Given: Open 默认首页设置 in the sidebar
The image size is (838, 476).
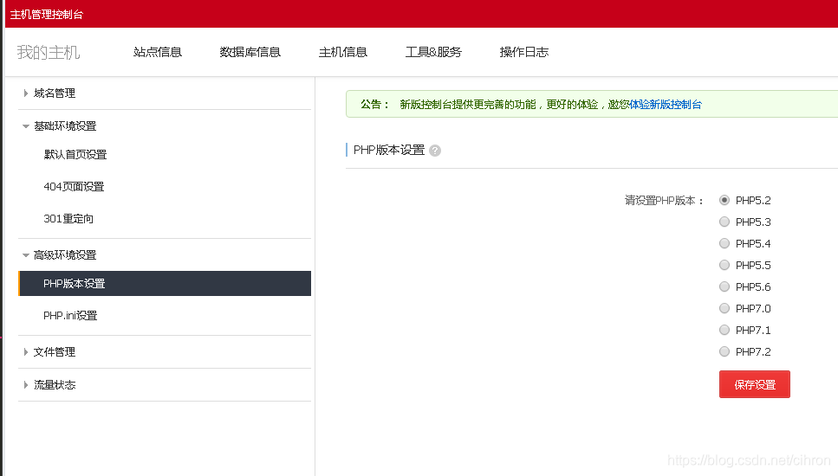Looking at the screenshot, I should [x=75, y=155].
